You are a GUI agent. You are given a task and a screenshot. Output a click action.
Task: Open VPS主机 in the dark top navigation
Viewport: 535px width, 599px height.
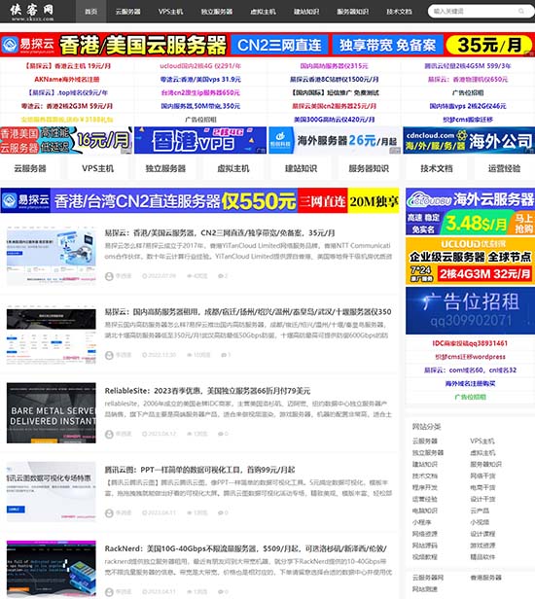point(170,12)
